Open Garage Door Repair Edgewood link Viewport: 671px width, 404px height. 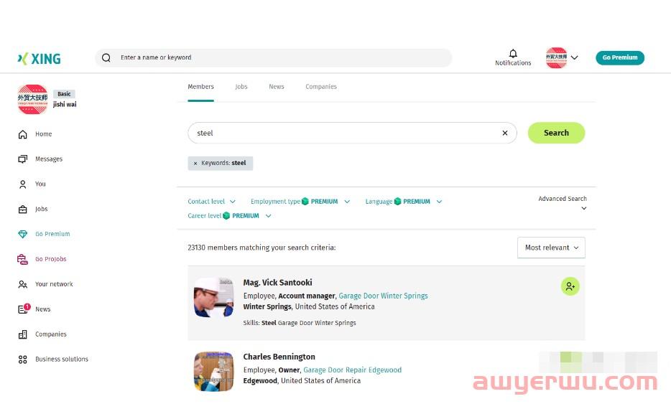coord(352,370)
